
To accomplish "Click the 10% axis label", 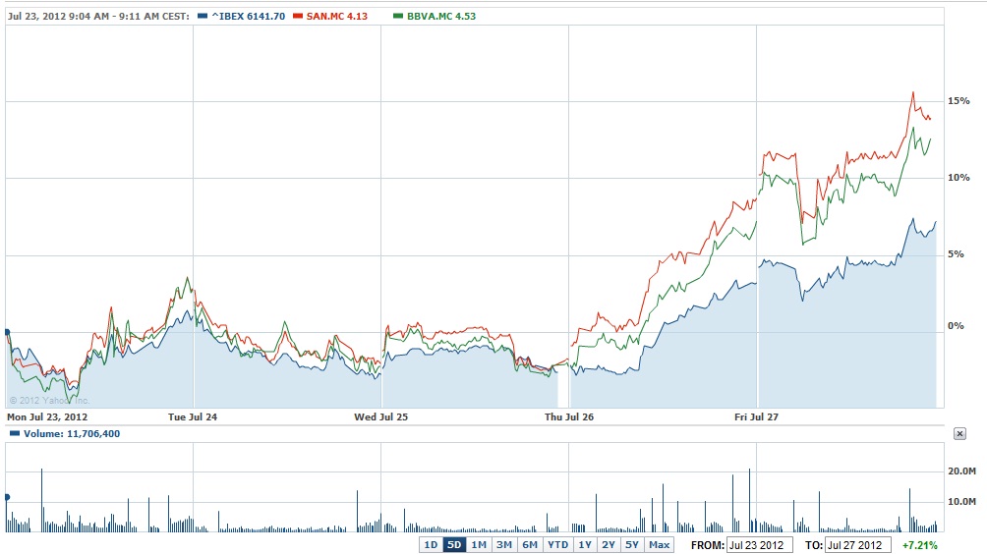I will (x=958, y=178).
